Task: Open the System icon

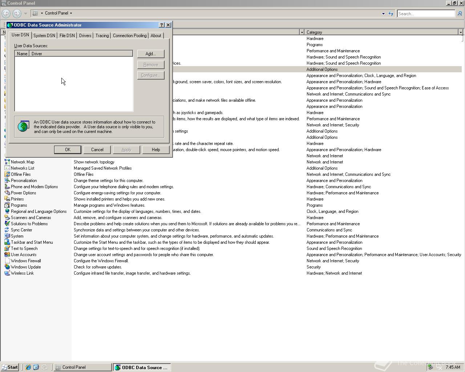Action: (x=7, y=236)
